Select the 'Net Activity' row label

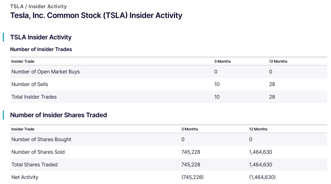(x=25, y=177)
